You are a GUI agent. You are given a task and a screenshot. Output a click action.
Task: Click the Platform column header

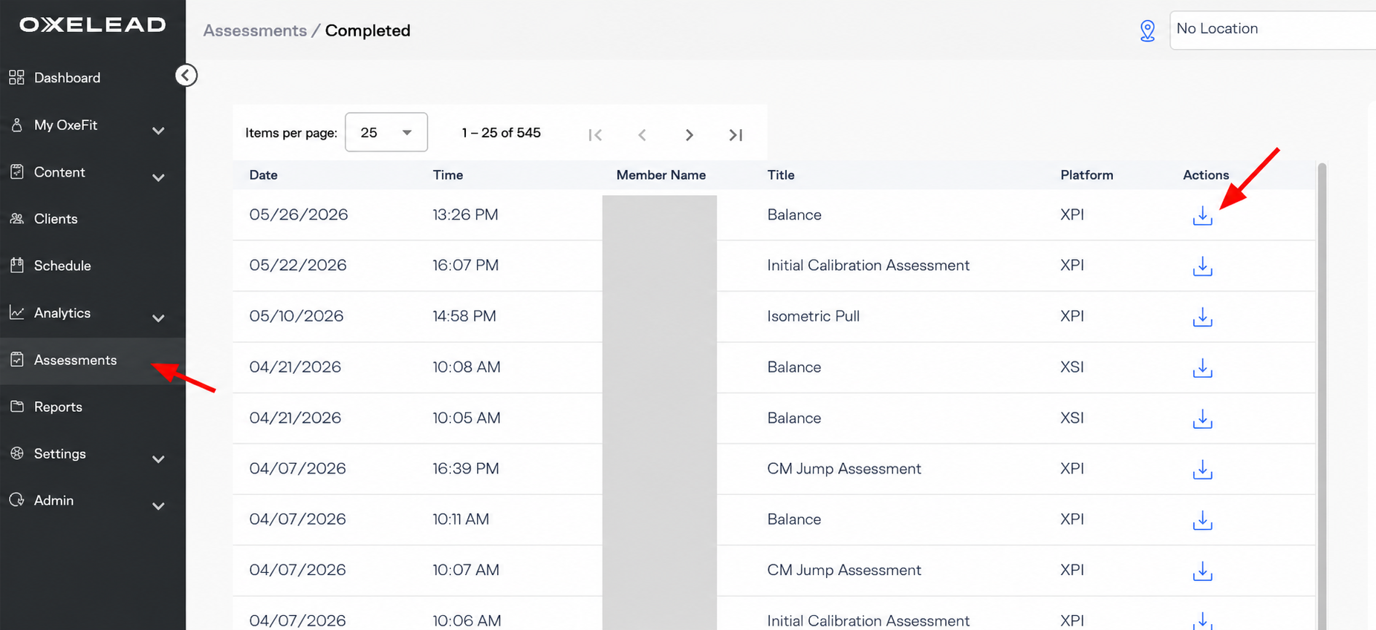pos(1086,175)
